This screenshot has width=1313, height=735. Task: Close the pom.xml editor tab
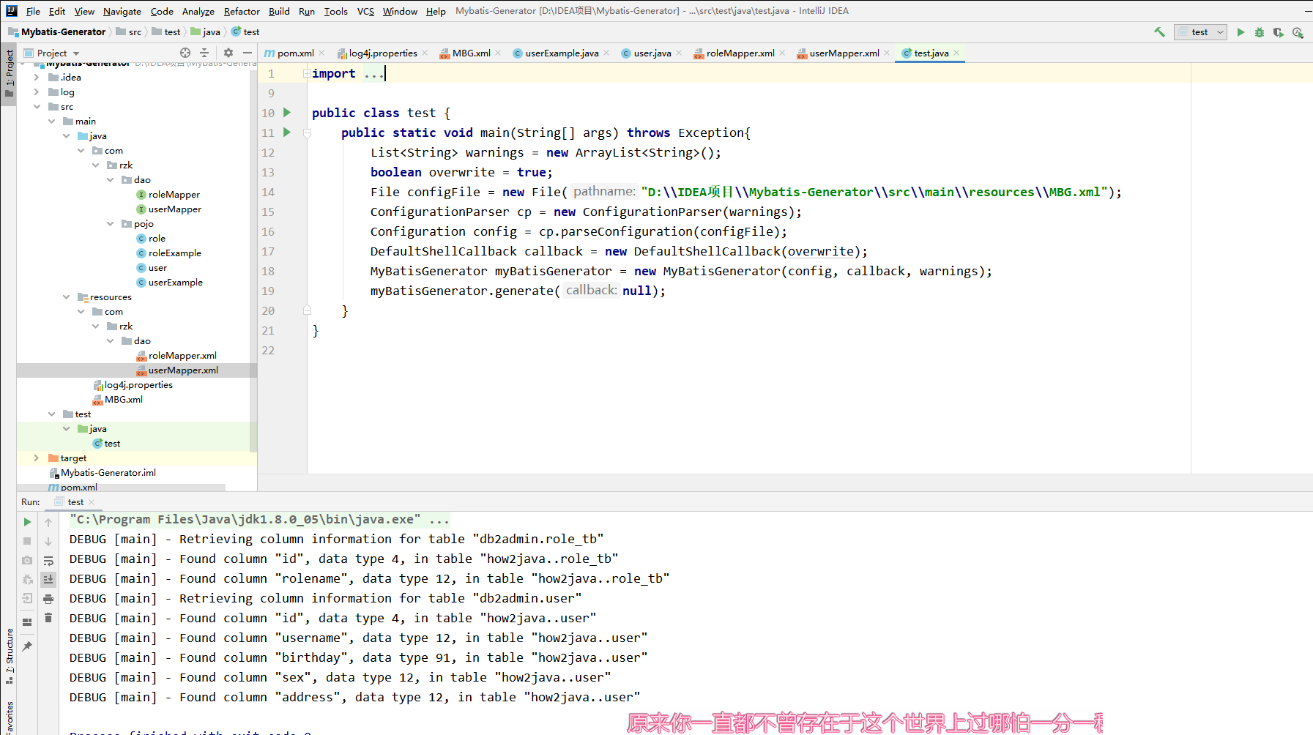coord(321,53)
